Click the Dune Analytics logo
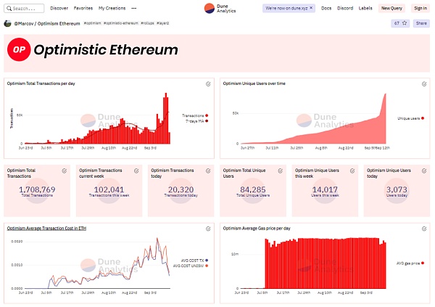 (220, 8)
